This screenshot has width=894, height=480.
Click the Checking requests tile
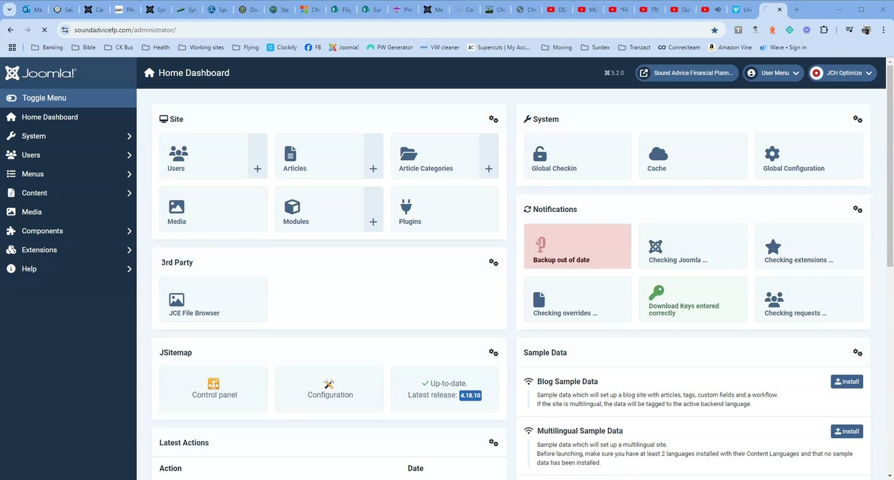pos(809,299)
